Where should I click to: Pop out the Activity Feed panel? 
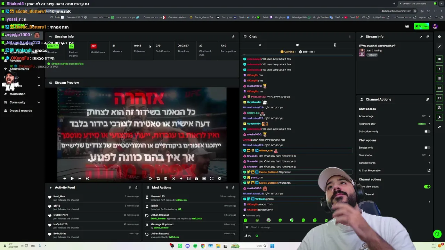pyautogui.click(x=136, y=187)
